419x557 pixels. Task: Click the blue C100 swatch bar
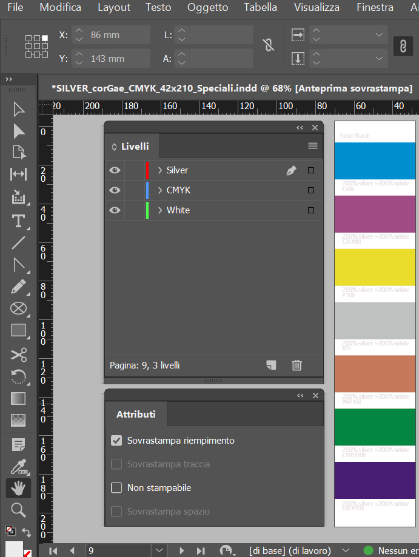(x=375, y=161)
